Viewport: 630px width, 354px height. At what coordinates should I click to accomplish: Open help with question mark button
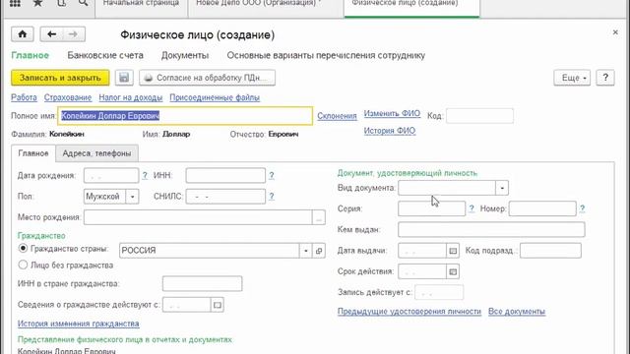pyautogui.click(x=605, y=78)
